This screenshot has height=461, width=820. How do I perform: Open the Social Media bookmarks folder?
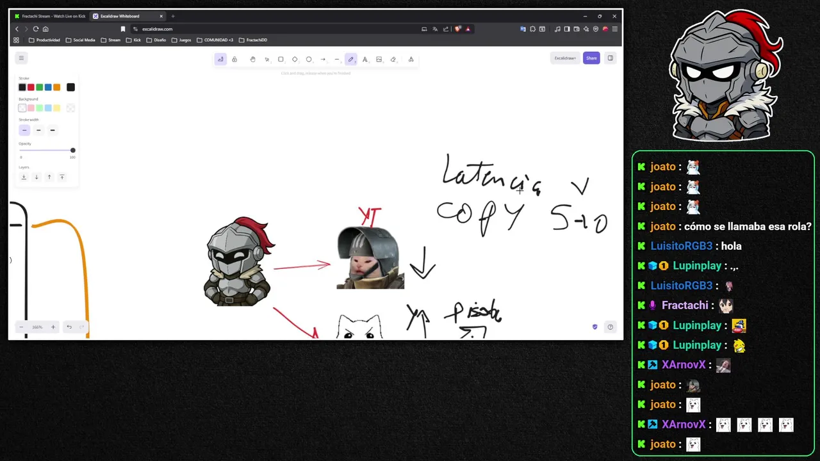(80, 40)
